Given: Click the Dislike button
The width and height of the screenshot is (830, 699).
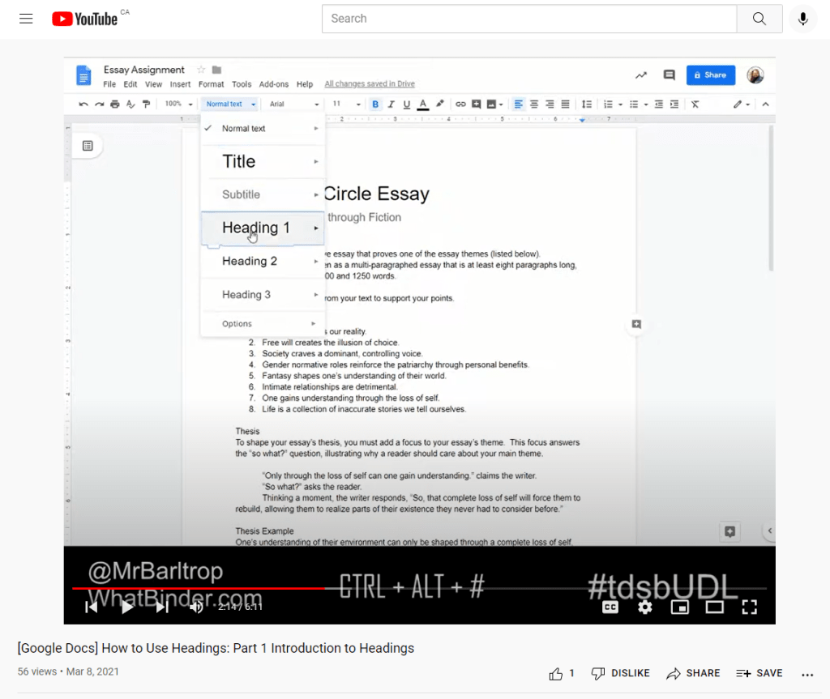Looking at the screenshot, I should 620,673.
